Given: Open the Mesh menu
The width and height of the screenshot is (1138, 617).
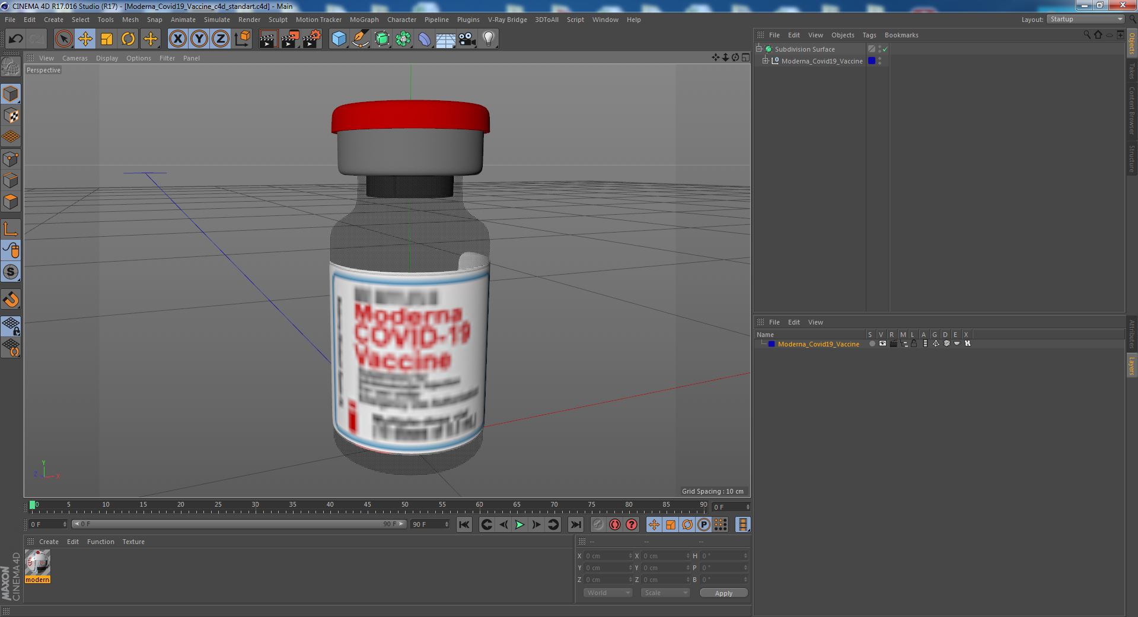Looking at the screenshot, I should 130,20.
